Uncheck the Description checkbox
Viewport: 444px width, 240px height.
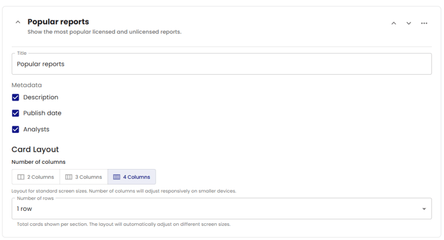(15, 97)
